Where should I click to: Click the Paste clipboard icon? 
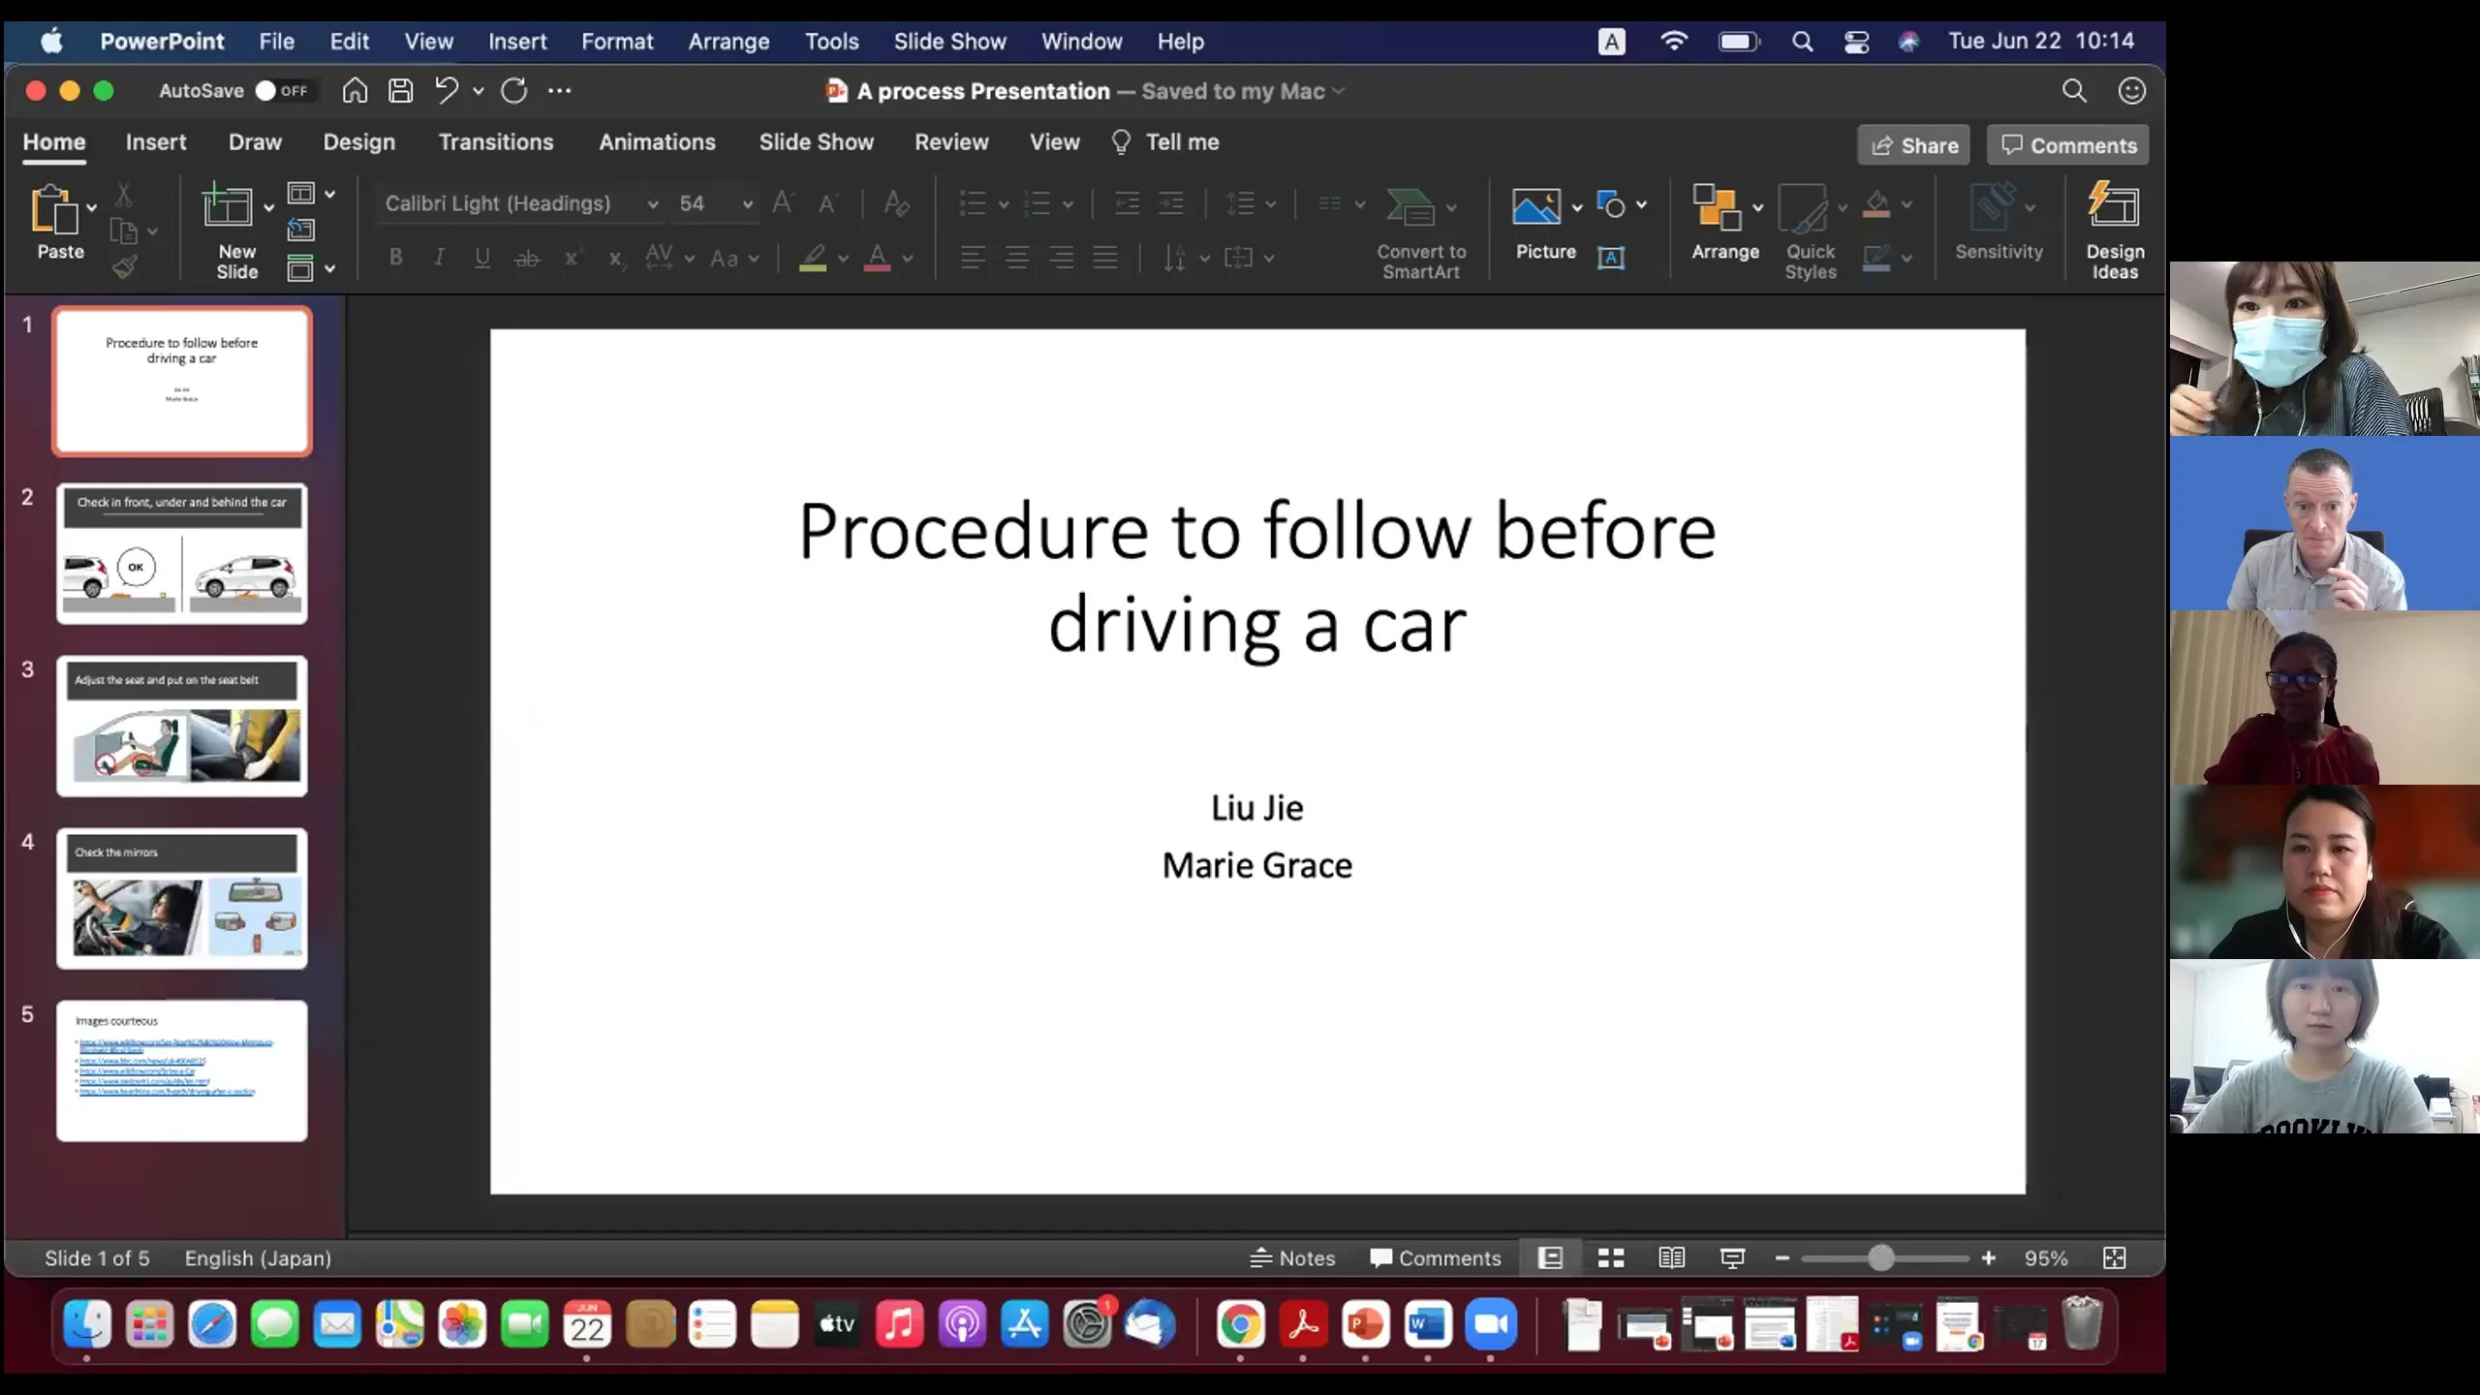tap(54, 209)
